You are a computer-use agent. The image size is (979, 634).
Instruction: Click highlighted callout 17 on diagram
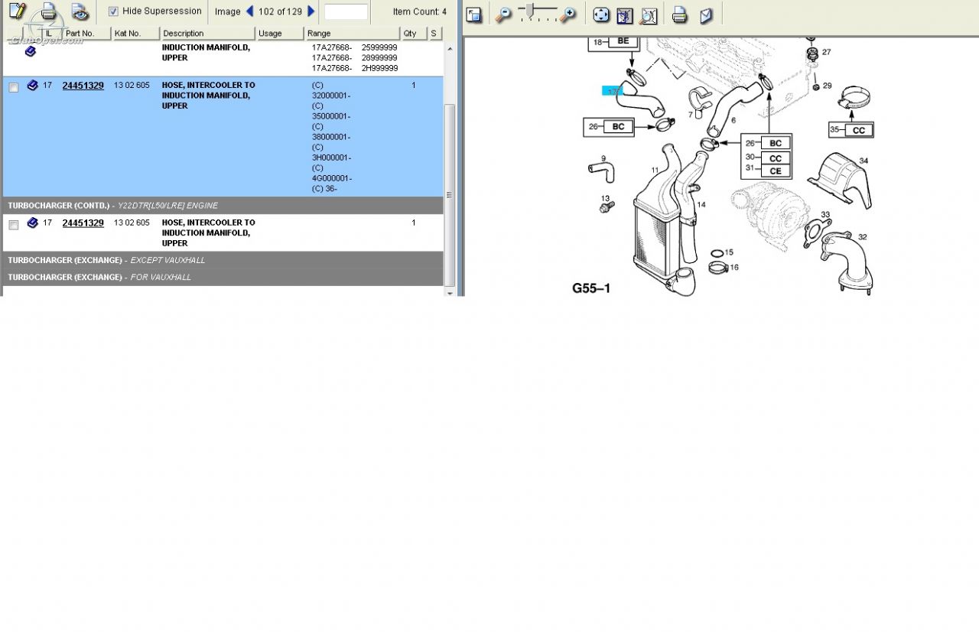point(613,91)
